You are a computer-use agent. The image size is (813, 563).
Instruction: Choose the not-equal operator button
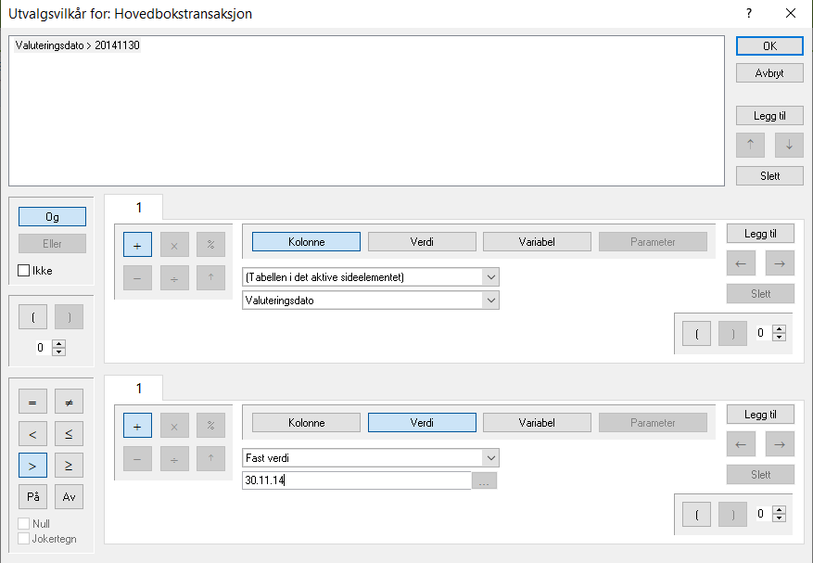(x=69, y=402)
